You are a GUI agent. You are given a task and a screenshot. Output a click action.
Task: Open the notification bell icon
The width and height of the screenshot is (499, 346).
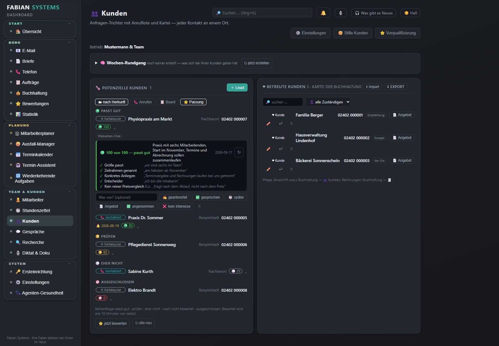click(x=323, y=13)
